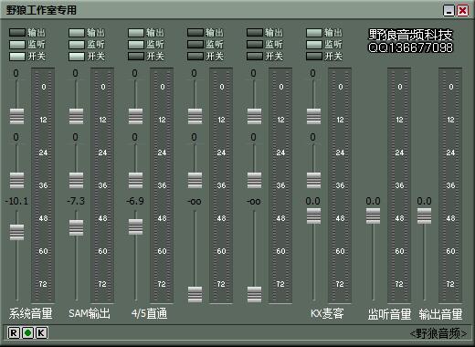Minimize the 野狼工作室专用 window
Image resolution: width=475 pixels, height=347 pixels.
449,11
